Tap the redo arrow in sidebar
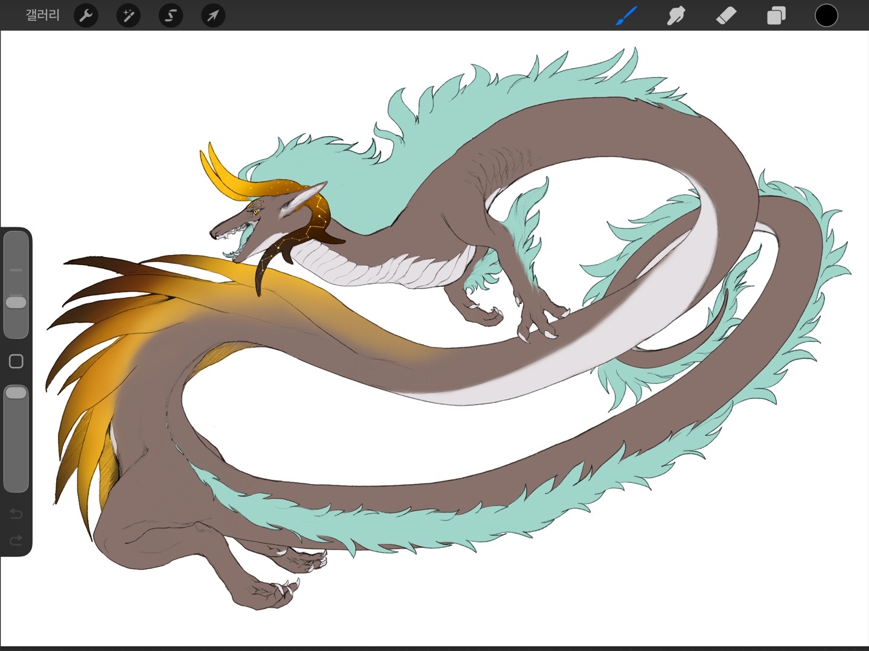 [x=16, y=539]
